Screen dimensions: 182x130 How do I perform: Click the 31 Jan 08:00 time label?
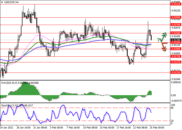pos(40,128)
